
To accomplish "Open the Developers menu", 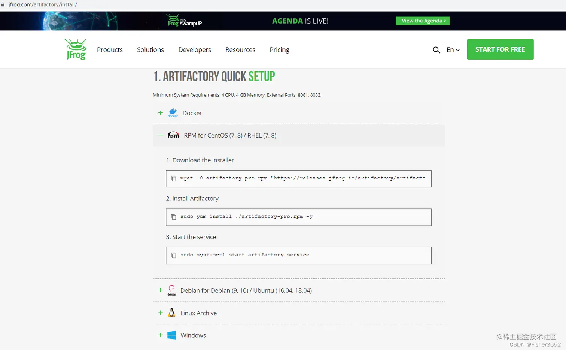I will pos(195,50).
